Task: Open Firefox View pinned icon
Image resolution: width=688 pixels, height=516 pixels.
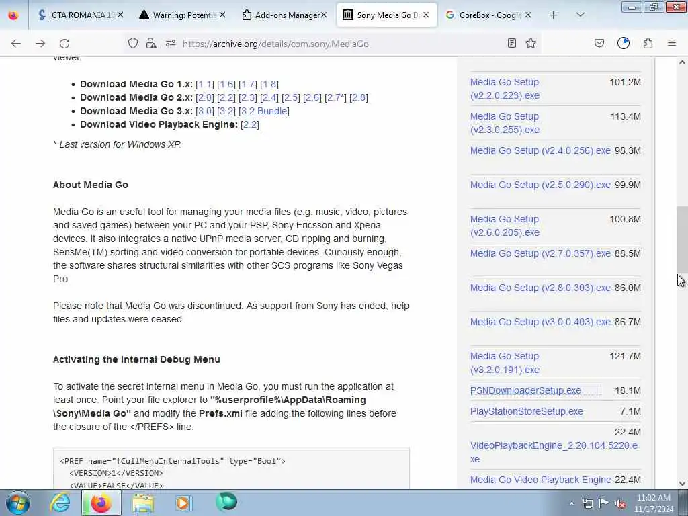Action: click(13, 15)
